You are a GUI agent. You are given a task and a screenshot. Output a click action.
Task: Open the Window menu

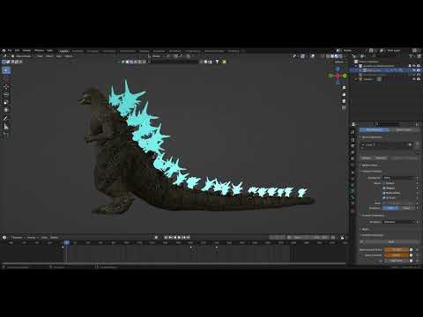coord(39,50)
